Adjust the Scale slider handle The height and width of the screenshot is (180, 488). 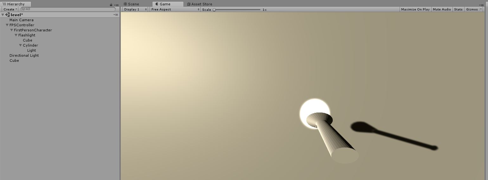tap(214, 10)
